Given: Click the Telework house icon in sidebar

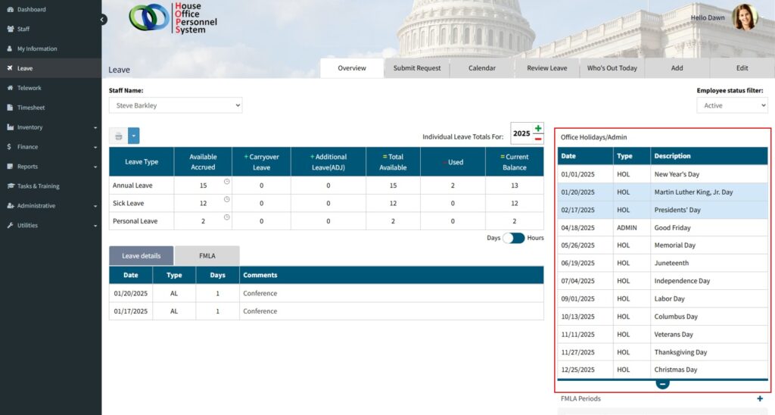Looking at the screenshot, I should click(x=10, y=88).
